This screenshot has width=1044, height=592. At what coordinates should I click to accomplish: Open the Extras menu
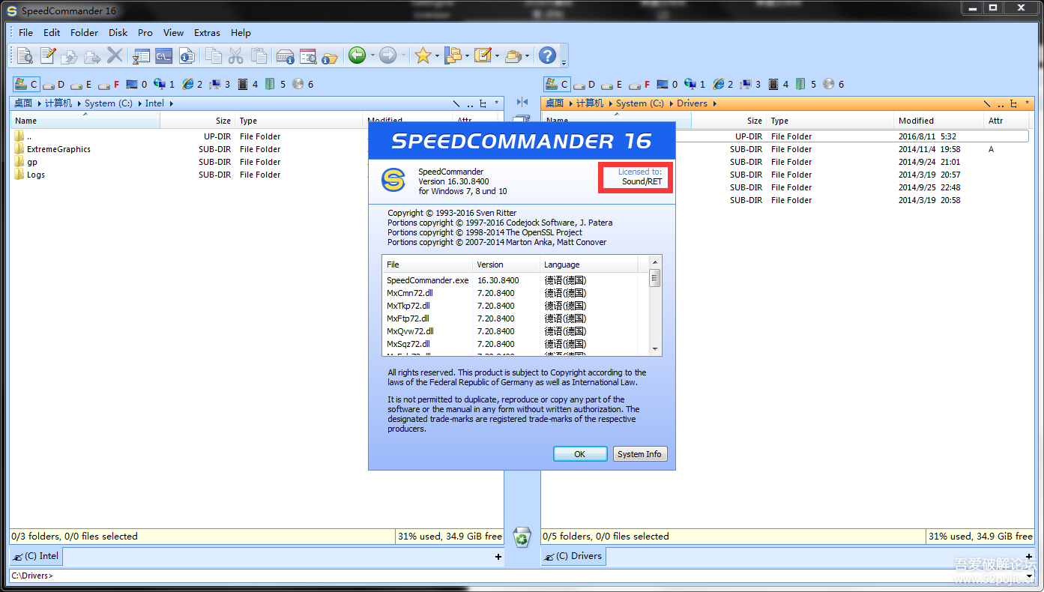pyautogui.click(x=207, y=32)
